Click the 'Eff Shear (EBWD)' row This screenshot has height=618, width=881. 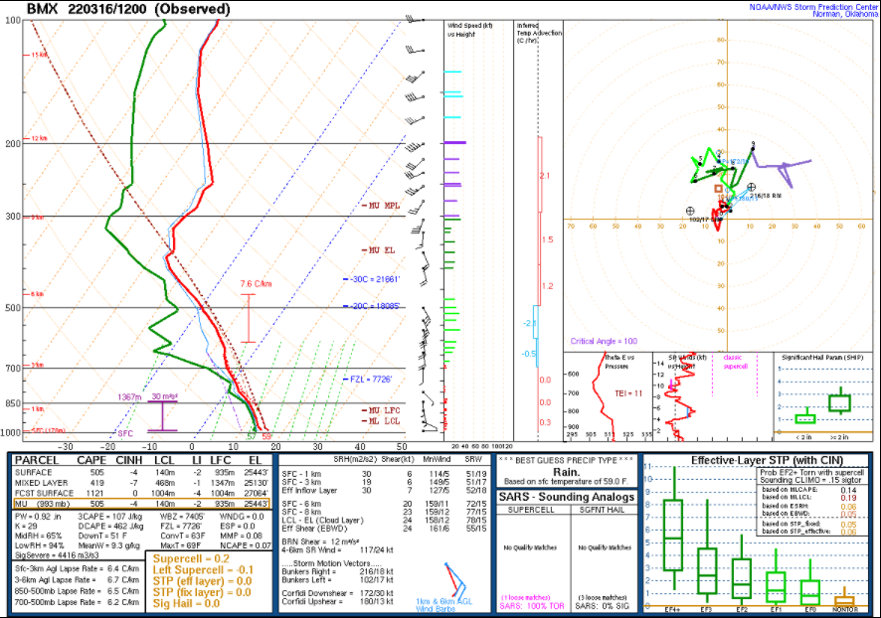coord(384,529)
